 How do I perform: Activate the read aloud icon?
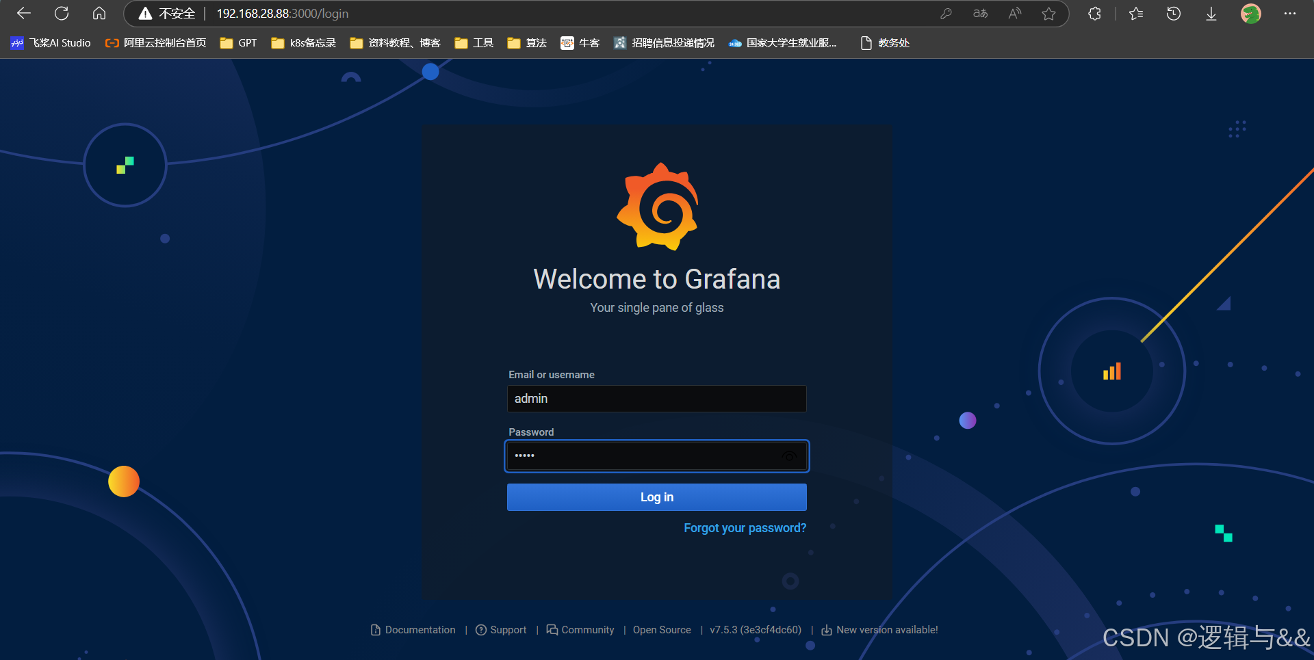point(1015,14)
